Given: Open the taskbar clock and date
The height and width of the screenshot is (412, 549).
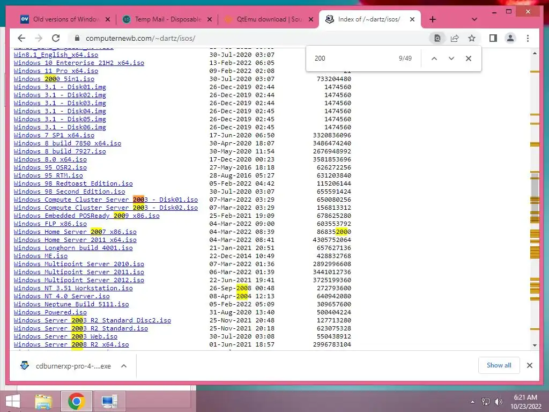Looking at the screenshot, I should click(x=525, y=402).
